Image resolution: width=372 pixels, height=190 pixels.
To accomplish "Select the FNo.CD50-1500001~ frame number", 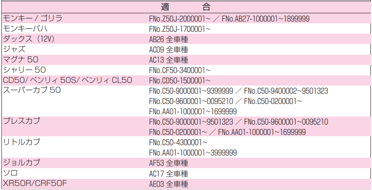I will 179,81.
